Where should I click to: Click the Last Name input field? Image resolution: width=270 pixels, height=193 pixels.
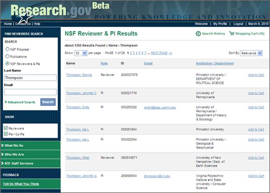click(x=30, y=78)
